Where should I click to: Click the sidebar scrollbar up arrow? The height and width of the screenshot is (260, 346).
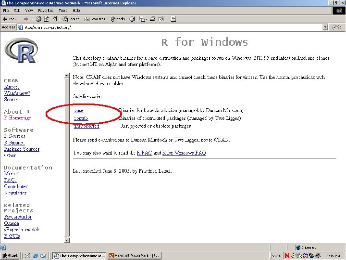click(67, 76)
